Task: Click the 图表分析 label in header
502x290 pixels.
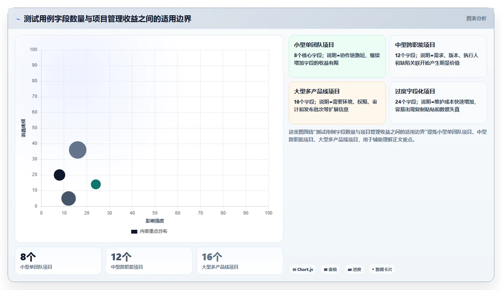Action: [x=476, y=18]
